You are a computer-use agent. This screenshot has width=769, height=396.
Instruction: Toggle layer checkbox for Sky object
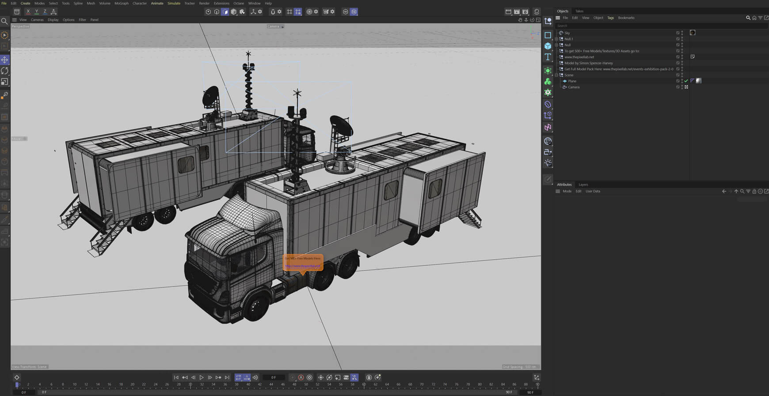pyautogui.click(x=678, y=33)
